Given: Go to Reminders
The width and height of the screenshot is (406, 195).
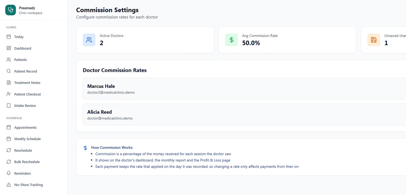Looking at the screenshot, I should [x=33, y=173].
